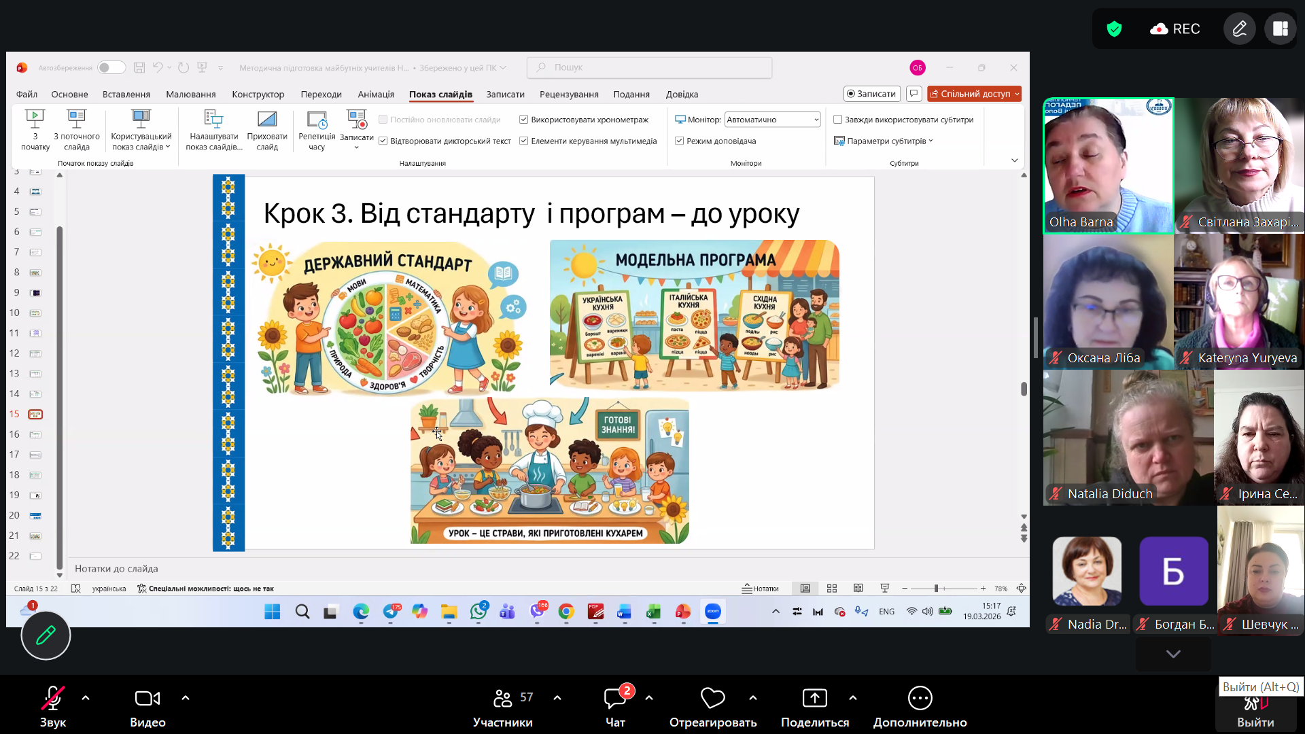Open Чат panel
This screenshot has height=734, width=1305.
(616, 707)
